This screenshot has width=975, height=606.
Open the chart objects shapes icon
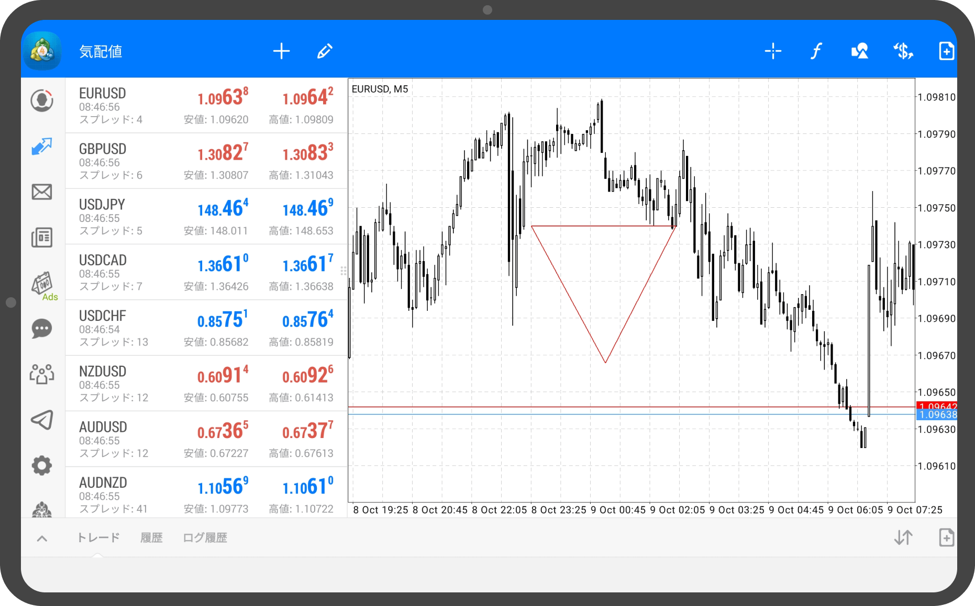point(859,51)
